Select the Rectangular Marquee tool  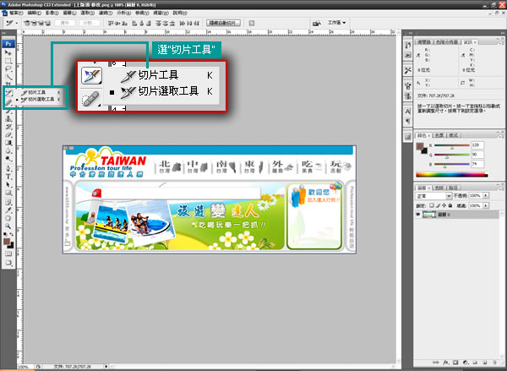coord(8,61)
